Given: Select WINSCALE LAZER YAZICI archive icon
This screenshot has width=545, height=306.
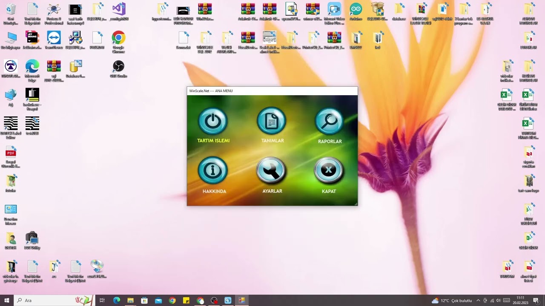Looking at the screenshot, I should click(421, 13).
